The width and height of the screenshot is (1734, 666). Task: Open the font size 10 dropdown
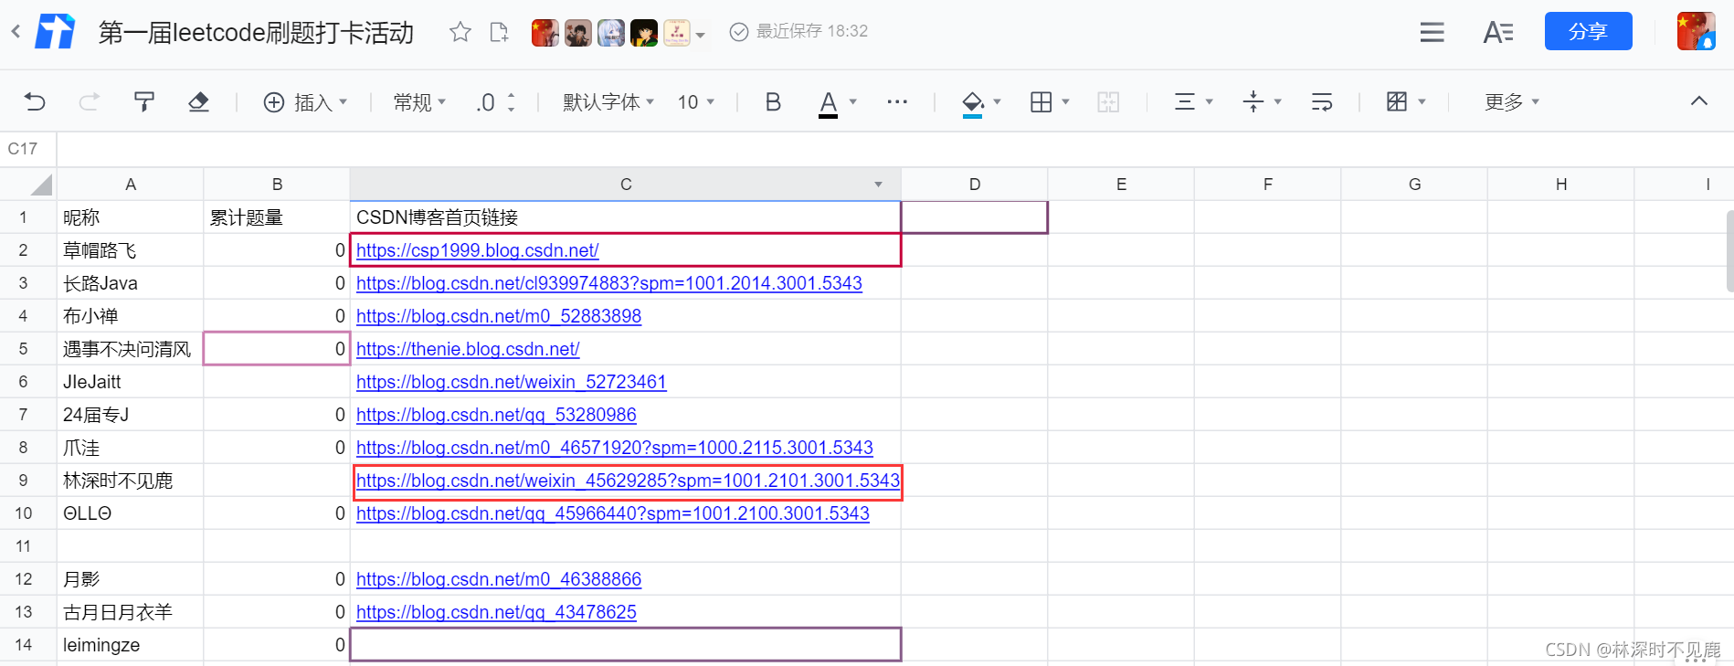pos(696,101)
